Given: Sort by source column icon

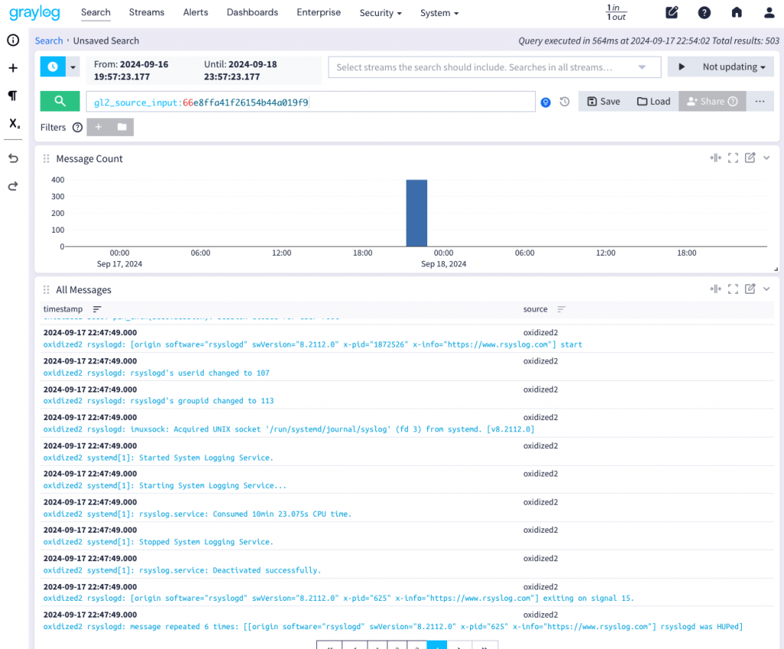Looking at the screenshot, I should (561, 309).
